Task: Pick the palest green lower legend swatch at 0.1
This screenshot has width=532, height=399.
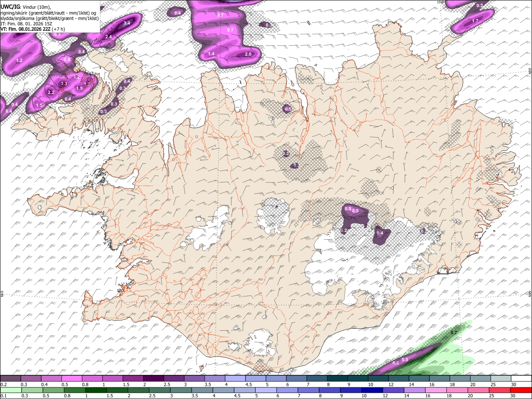Action: click(11, 390)
